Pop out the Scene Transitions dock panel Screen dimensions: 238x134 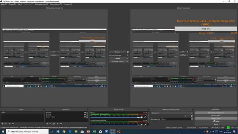click(x=193, y=109)
